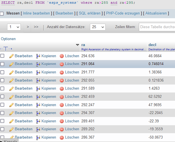Select checkbox for row 289.202
Viewport: 175px width, 142px height.
pyautogui.click(x=2, y=129)
